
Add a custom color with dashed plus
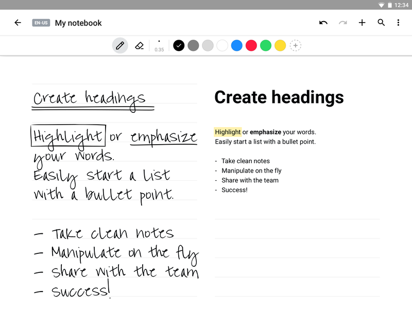coord(295,45)
